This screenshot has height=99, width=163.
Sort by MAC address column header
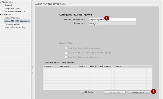(69, 66)
